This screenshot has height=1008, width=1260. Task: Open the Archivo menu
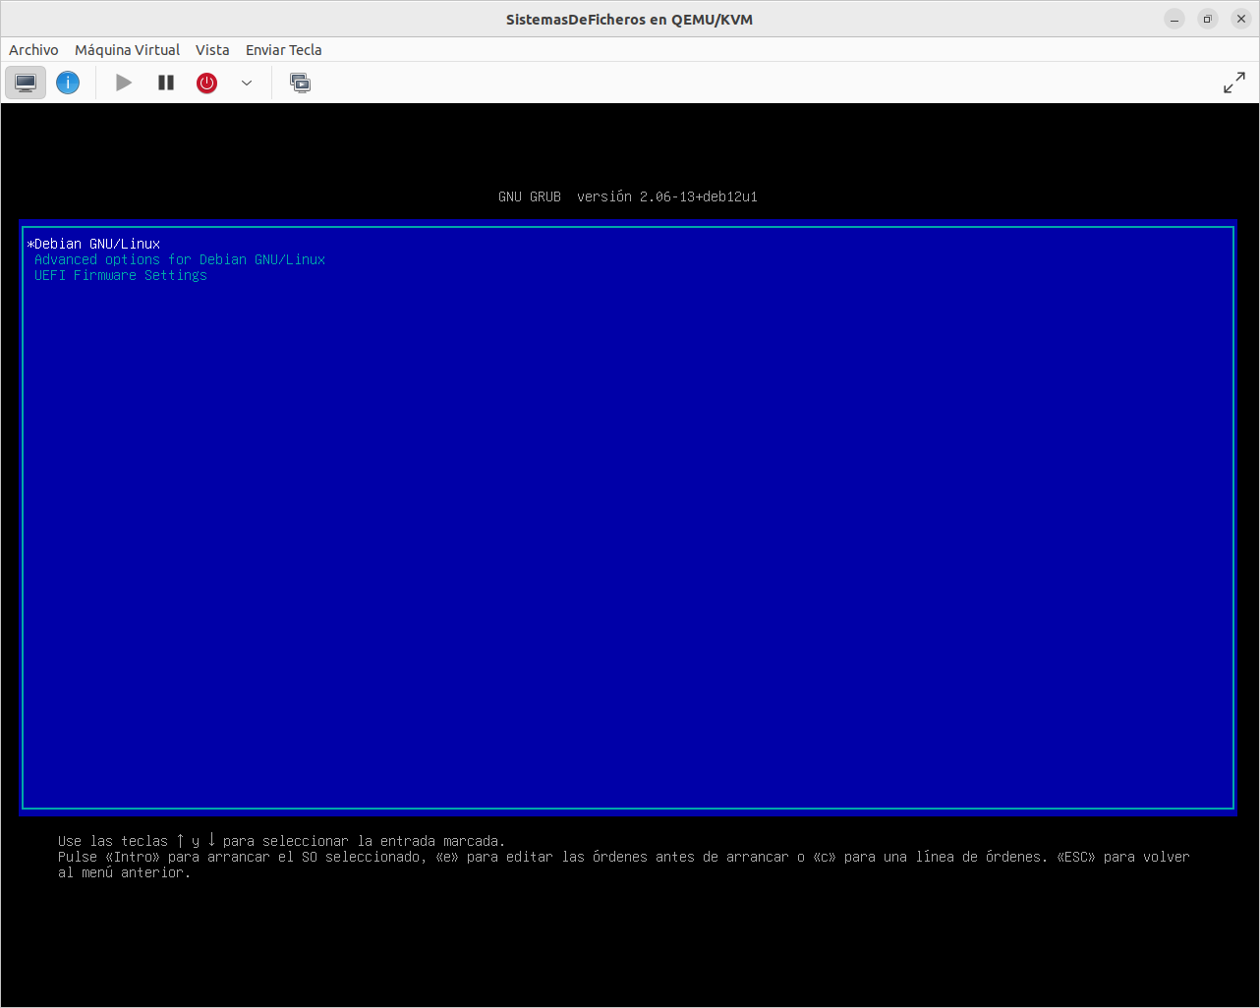(x=33, y=50)
